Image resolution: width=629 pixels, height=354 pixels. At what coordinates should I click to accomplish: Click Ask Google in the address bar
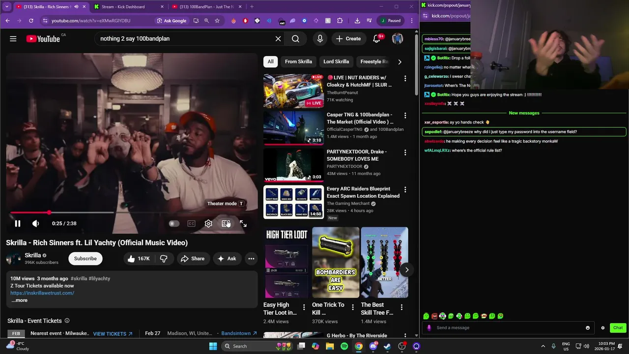(x=172, y=21)
